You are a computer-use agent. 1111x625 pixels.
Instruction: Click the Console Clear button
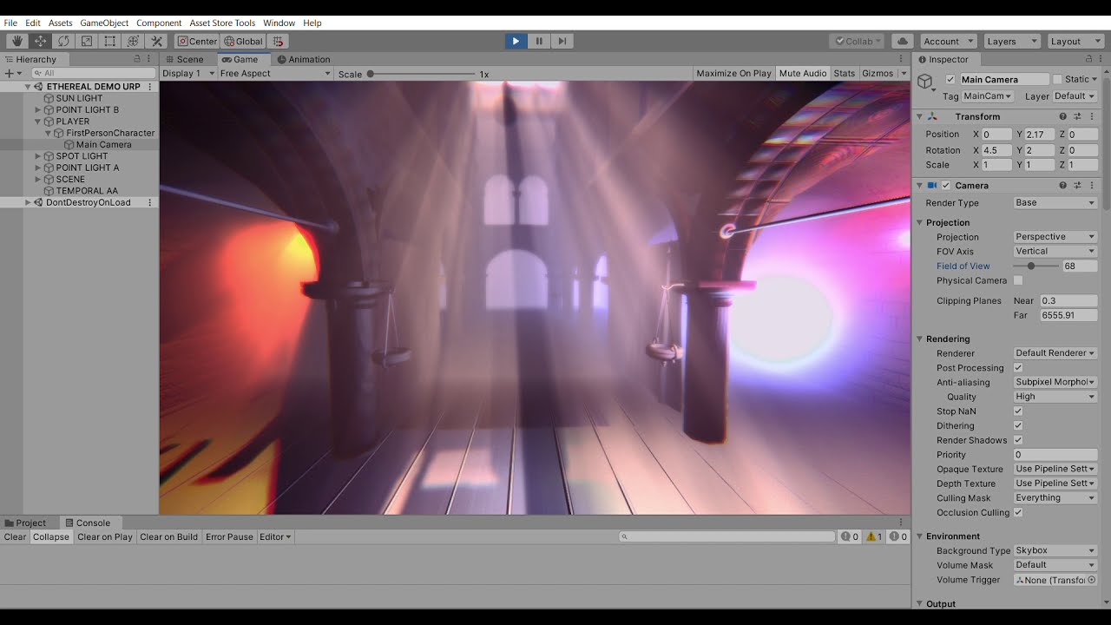pyautogui.click(x=15, y=536)
